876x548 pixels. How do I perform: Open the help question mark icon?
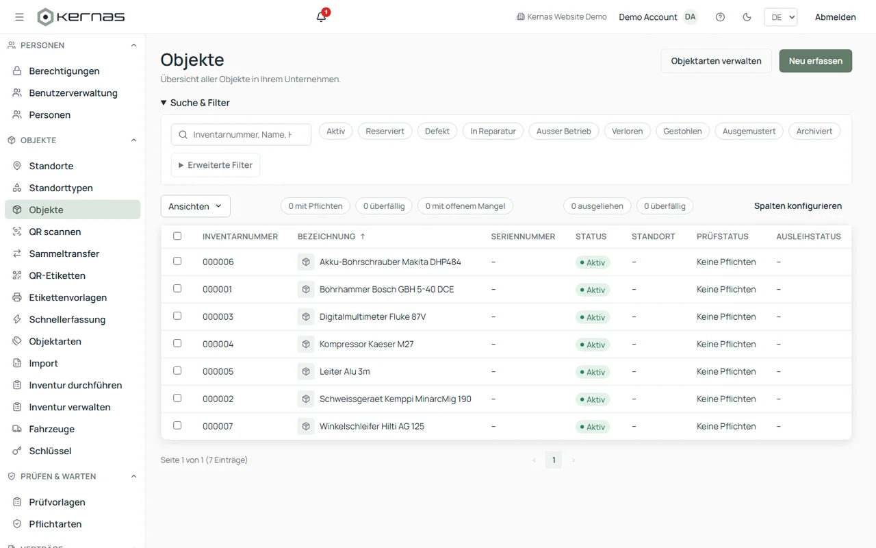click(720, 17)
